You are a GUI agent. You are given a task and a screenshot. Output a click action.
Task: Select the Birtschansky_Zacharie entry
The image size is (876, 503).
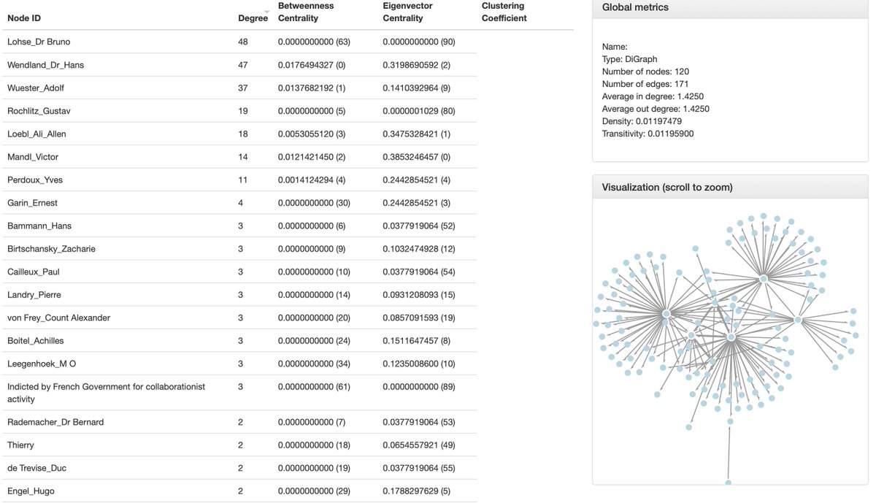(x=51, y=249)
